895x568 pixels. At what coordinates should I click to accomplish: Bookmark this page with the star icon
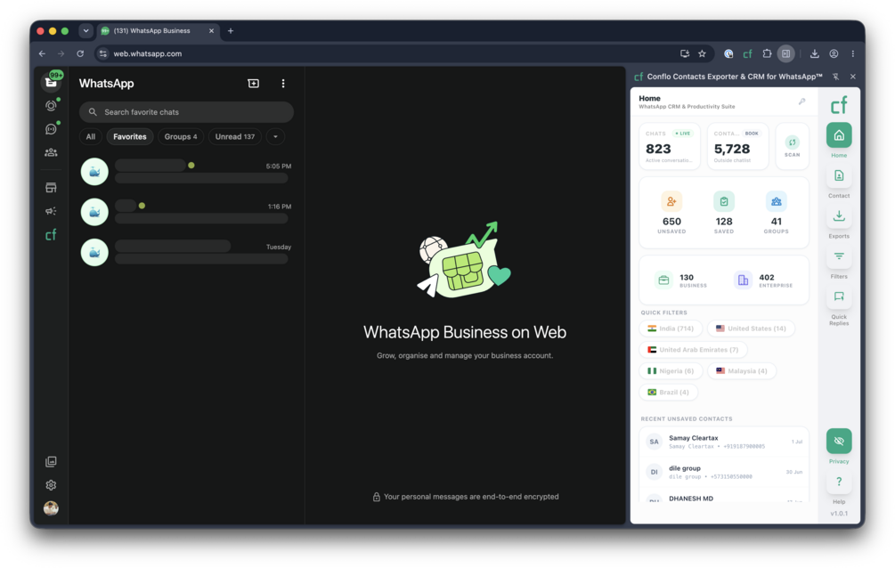coord(702,53)
